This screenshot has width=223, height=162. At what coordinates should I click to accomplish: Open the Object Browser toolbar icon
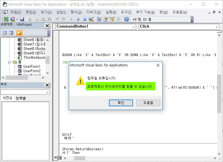tap(112, 19)
